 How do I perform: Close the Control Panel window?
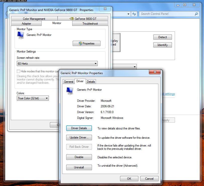pos(194,5)
